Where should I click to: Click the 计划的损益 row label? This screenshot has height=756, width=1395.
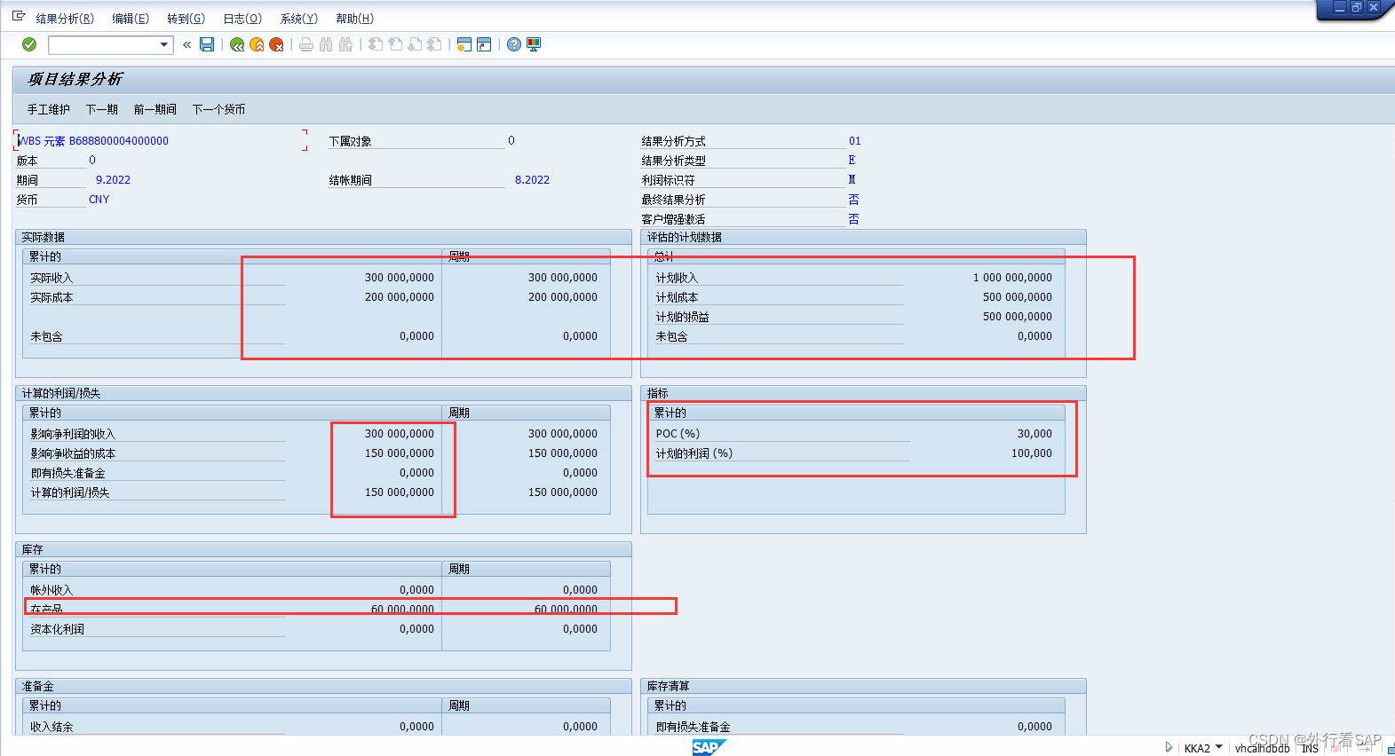pos(682,317)
